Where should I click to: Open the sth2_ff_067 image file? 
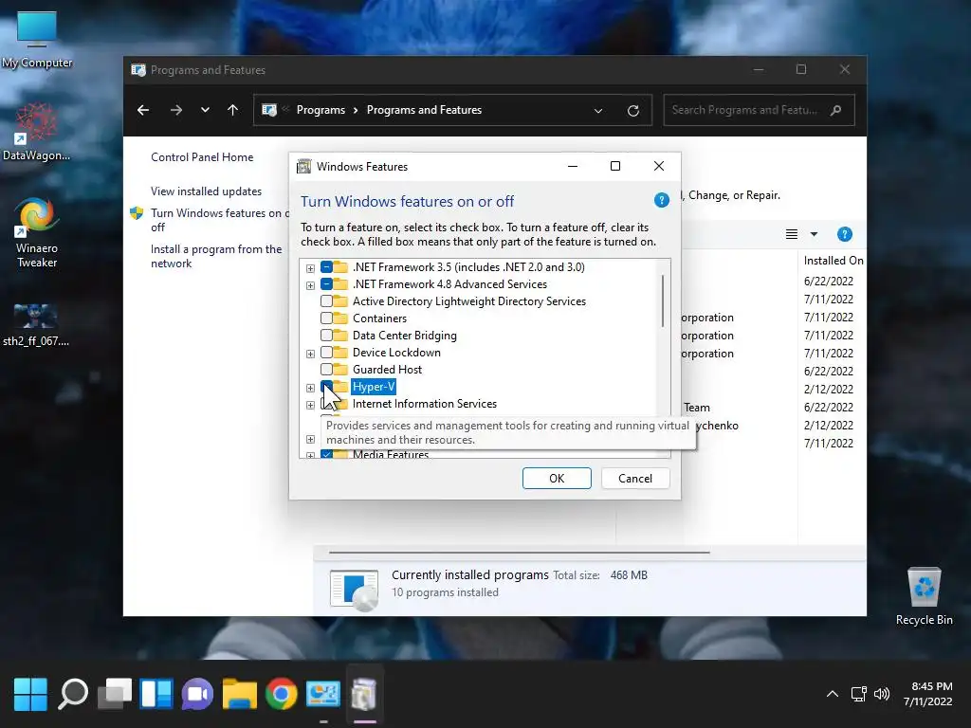36,326
